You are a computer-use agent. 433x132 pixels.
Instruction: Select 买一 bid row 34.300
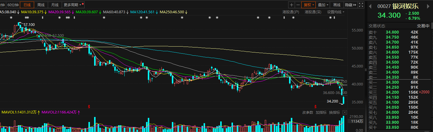[x=399, y=82]
